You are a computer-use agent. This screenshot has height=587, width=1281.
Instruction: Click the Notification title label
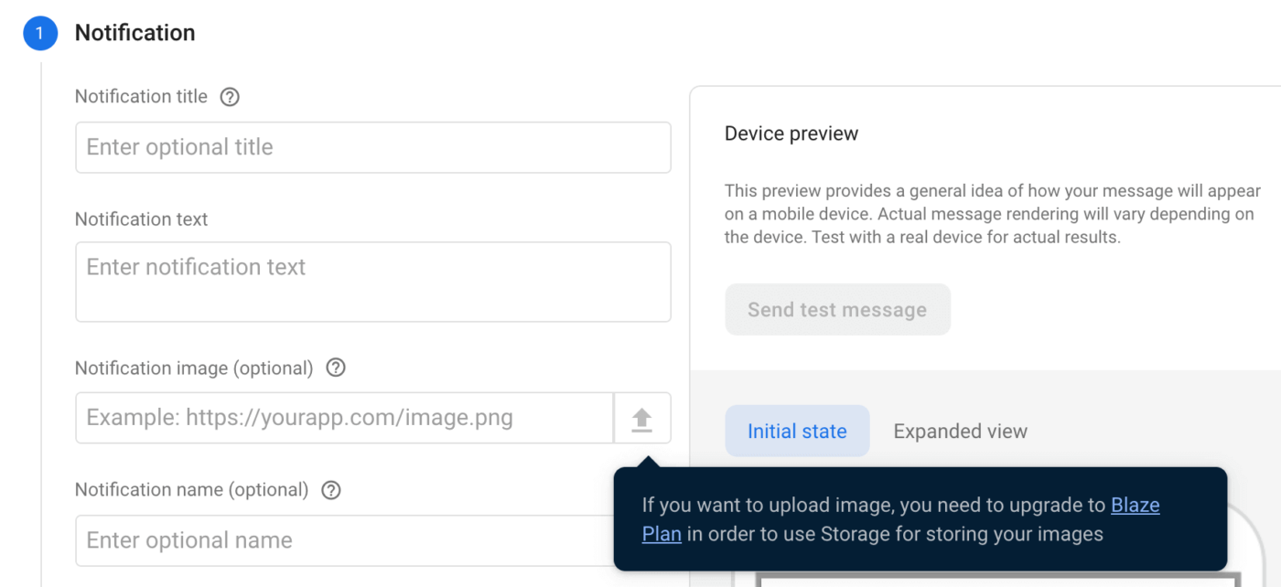(x=141, y=97)
